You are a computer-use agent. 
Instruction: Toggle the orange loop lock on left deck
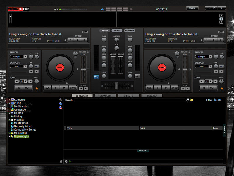(x=37, y=88)
